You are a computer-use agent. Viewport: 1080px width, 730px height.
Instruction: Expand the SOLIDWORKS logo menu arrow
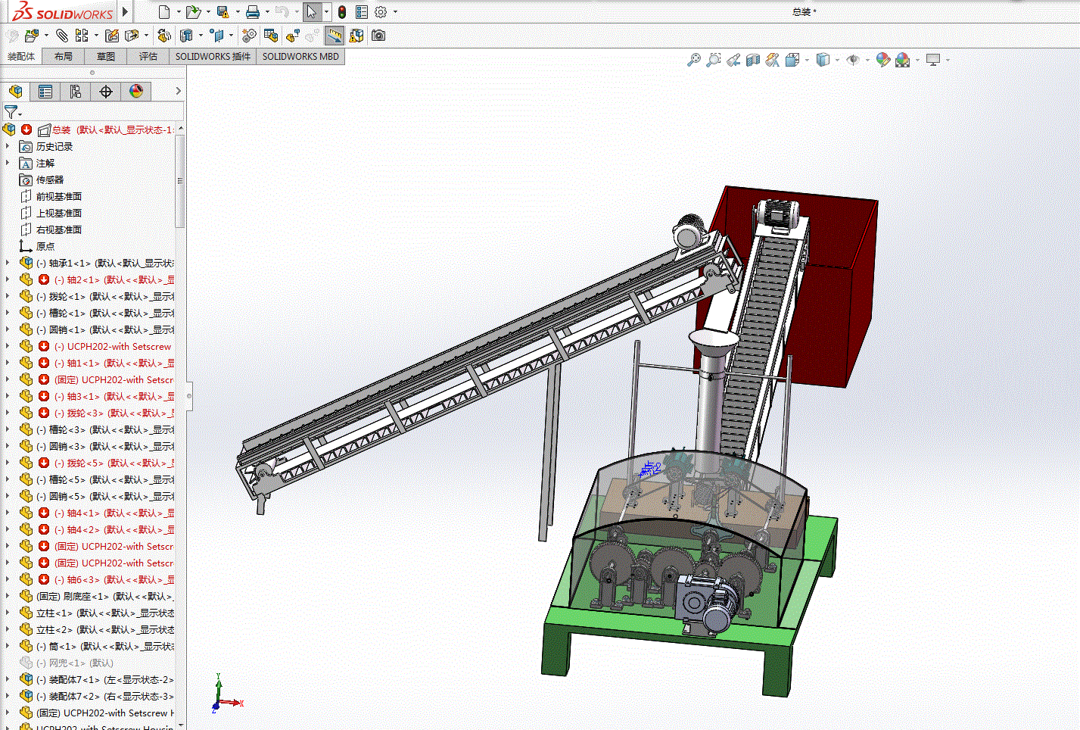pos(126,12)
